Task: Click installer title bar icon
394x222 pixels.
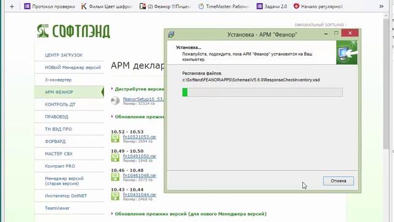Action: 171,35
